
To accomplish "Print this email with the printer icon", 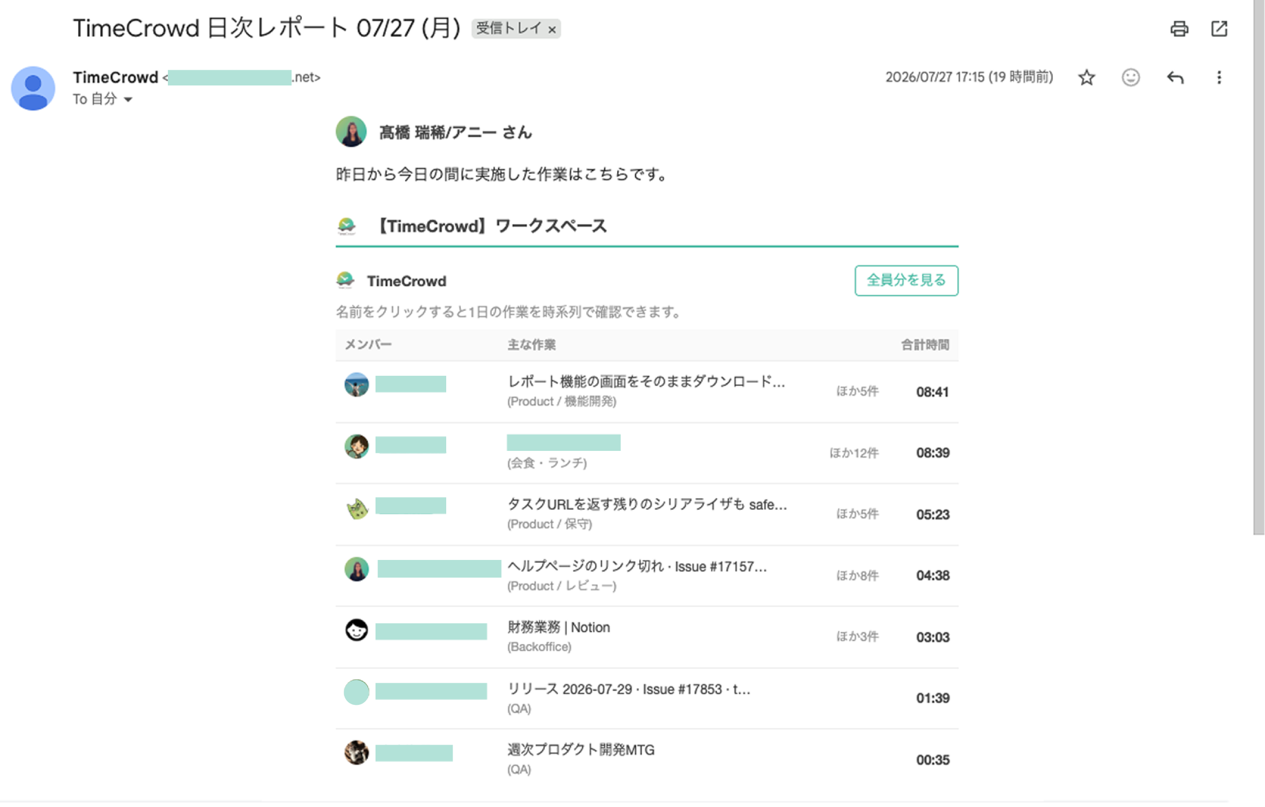I will [x=1179, y=29].
